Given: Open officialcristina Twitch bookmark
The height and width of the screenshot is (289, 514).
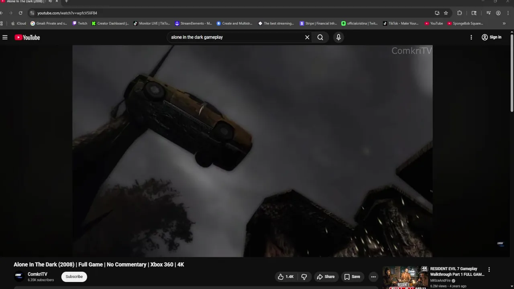Looking at the screenshot, I should (359, 23).
